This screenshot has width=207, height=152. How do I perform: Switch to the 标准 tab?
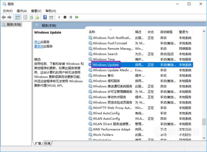(47, 143)
